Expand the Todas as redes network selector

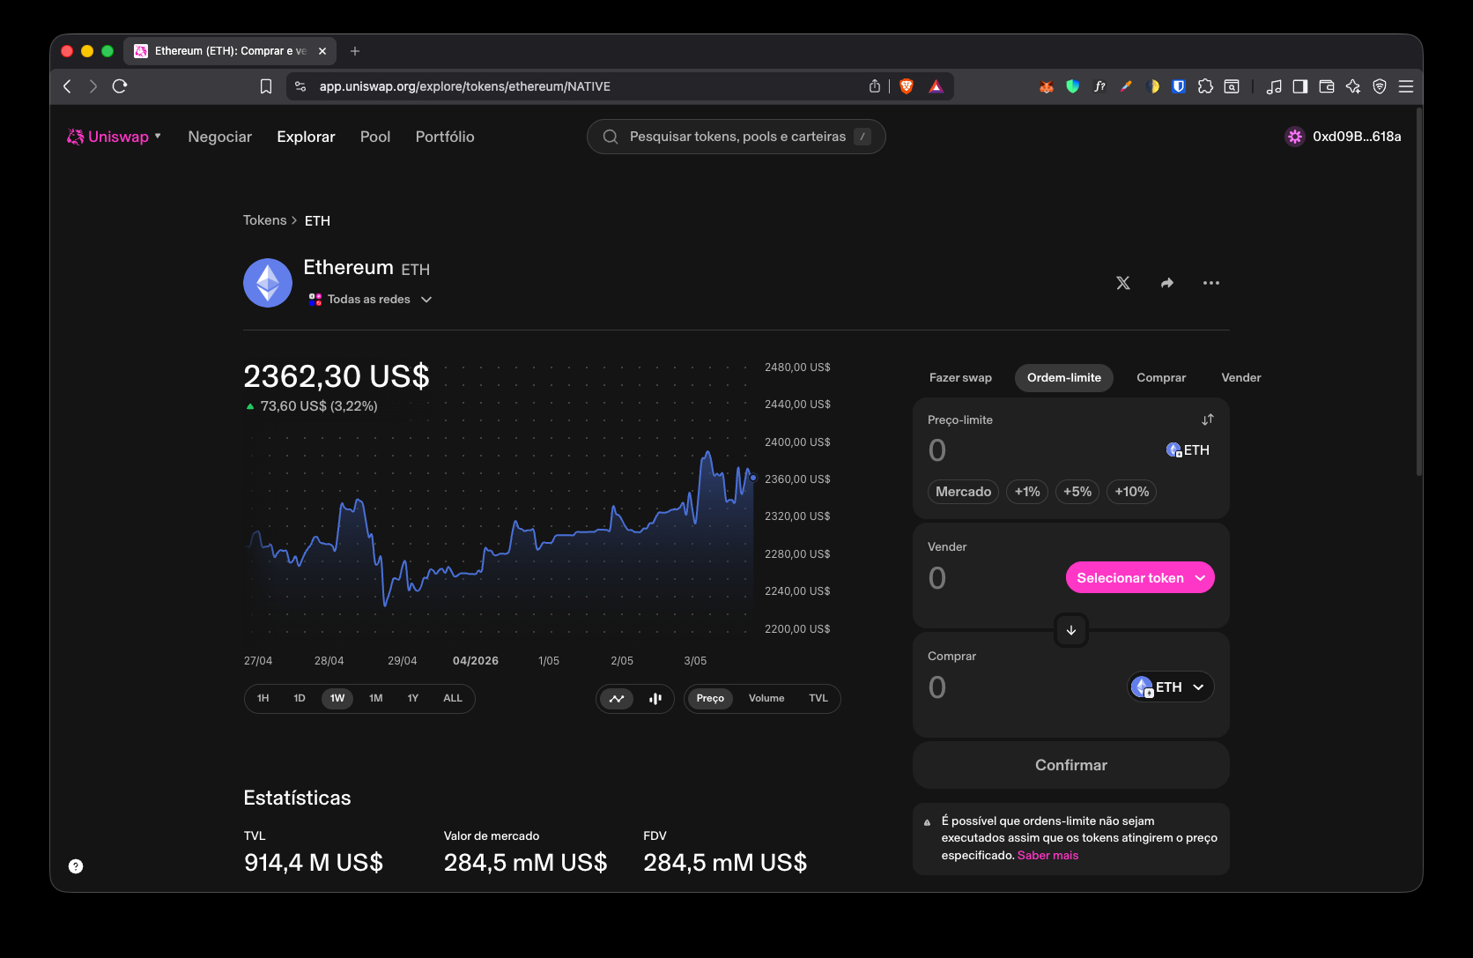(370, 300)
